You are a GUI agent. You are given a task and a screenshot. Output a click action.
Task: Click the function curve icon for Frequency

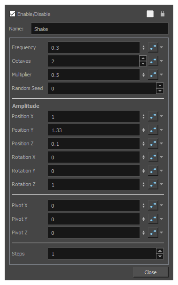[153, 47]
